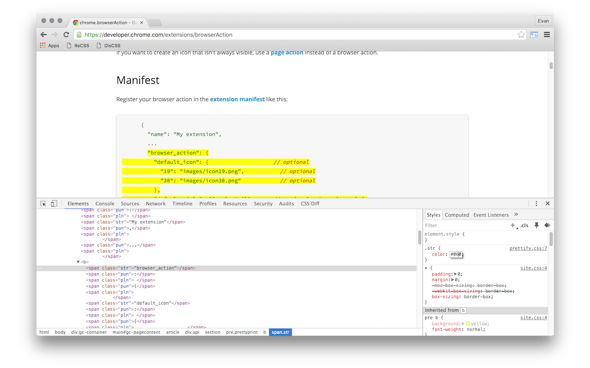Open prettify.css:7 source link
This screenshot has width=590, height=368.
click(x=528, y=248)
